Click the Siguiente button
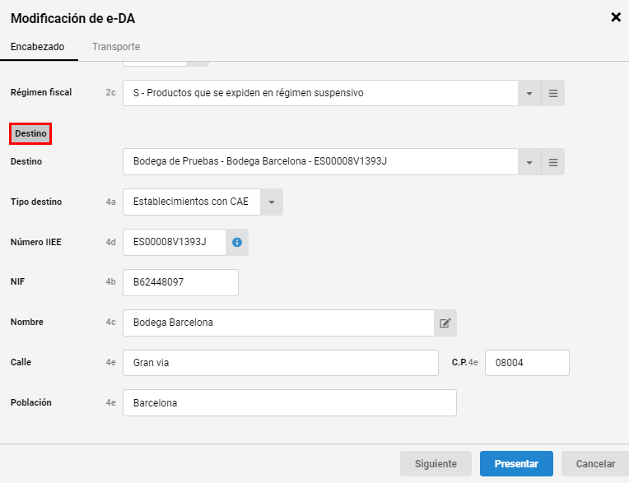The height and width of the screenshot is (483, 629). coord(436,464)
